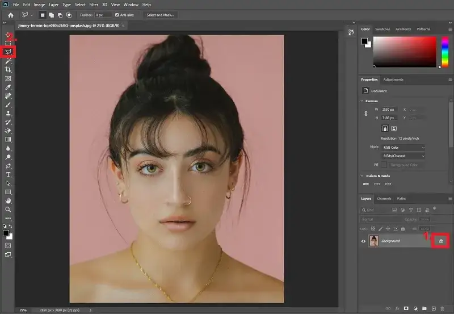Select the Polygonal Lasso tool
This screenshot has height=314, width=454.
[8, 52]
